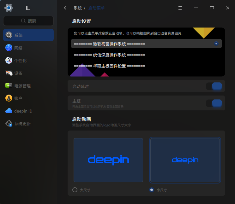235x204 pixels.
Task: Open deepin ID settings in sidebar
Action: tap(28, 111)
